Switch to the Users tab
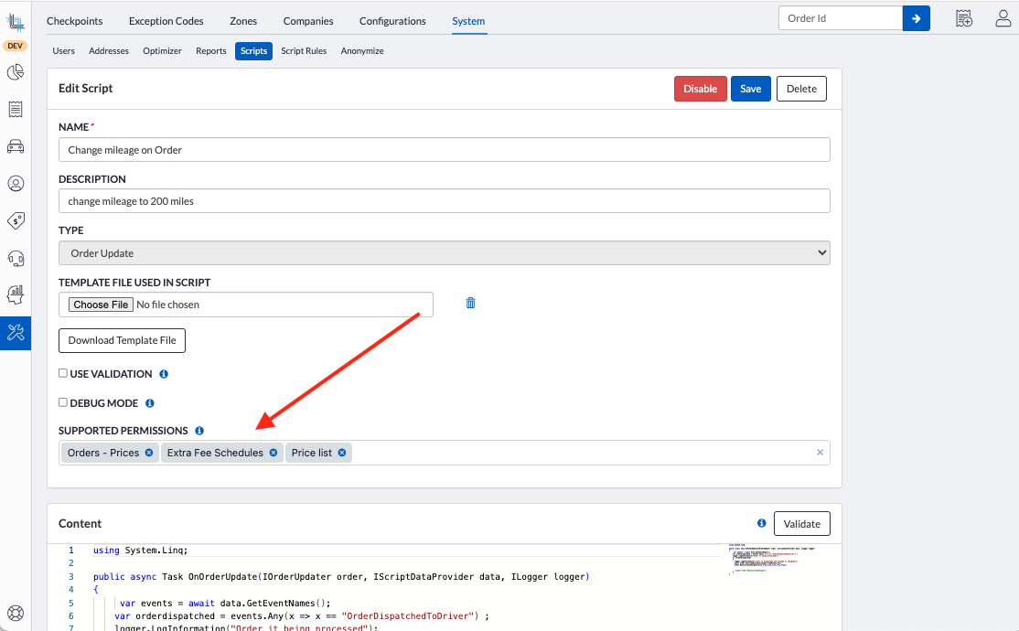The height and width of the screenshot is (631, 1019). point(64,50)
